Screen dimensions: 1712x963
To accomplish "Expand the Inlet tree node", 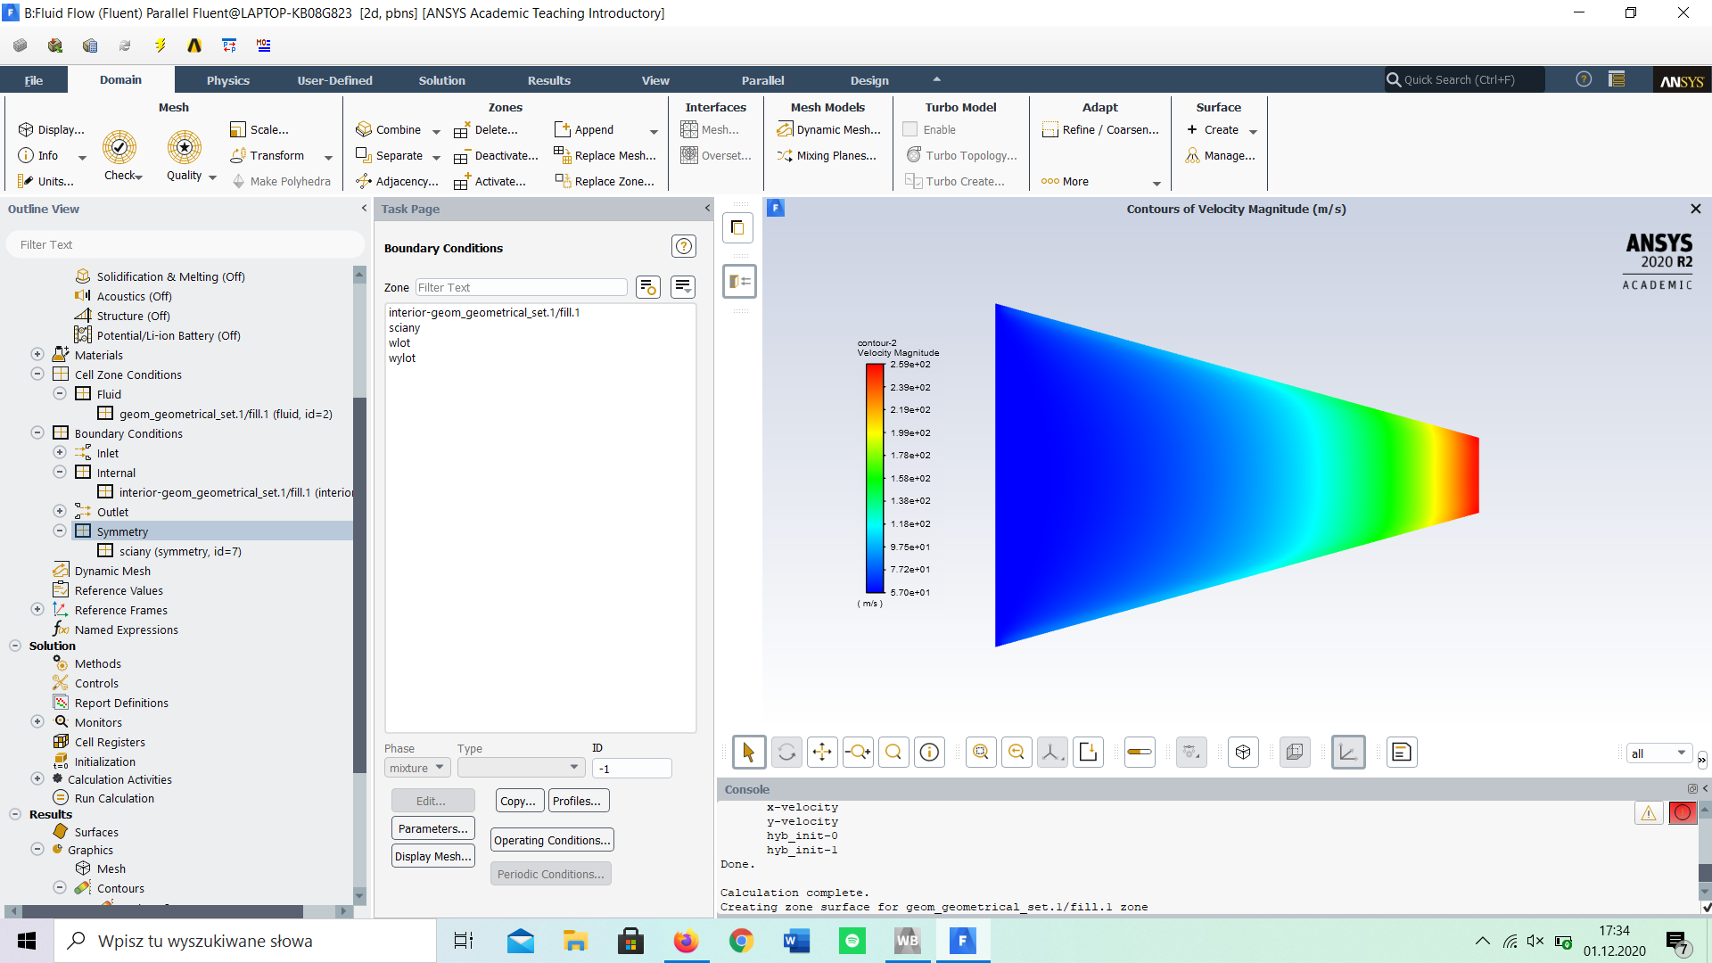I will click(x=60, y=453).
